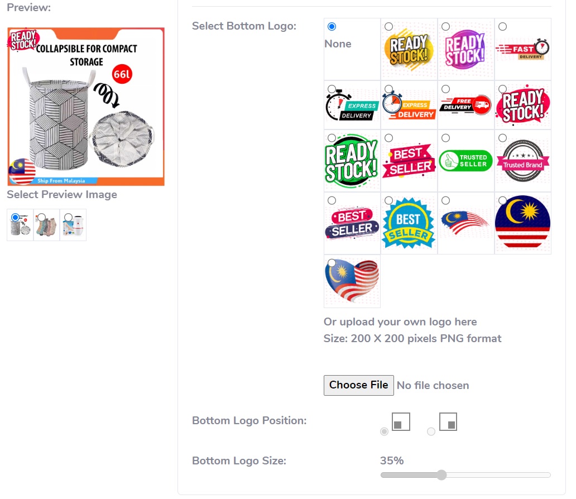Set bottom logo position to bottom-right

point(431,431)
